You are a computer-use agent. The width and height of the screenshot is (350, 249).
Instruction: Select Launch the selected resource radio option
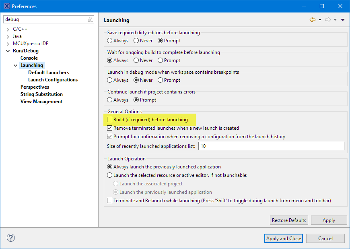pos(110,175)
